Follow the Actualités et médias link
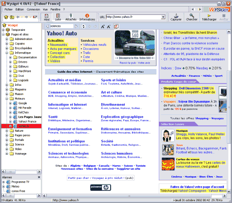This screenshot has height=203, width=232. pos(65,80)
